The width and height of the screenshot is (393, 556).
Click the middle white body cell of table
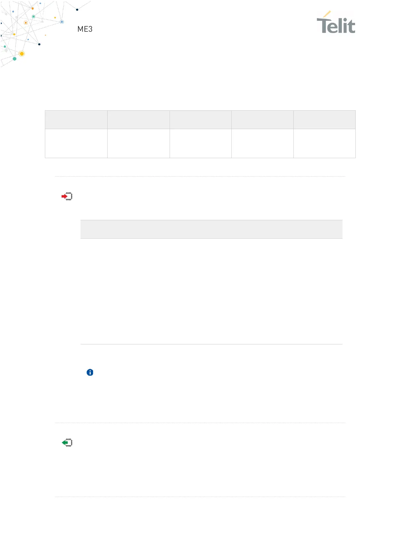(x=200, y=143)
